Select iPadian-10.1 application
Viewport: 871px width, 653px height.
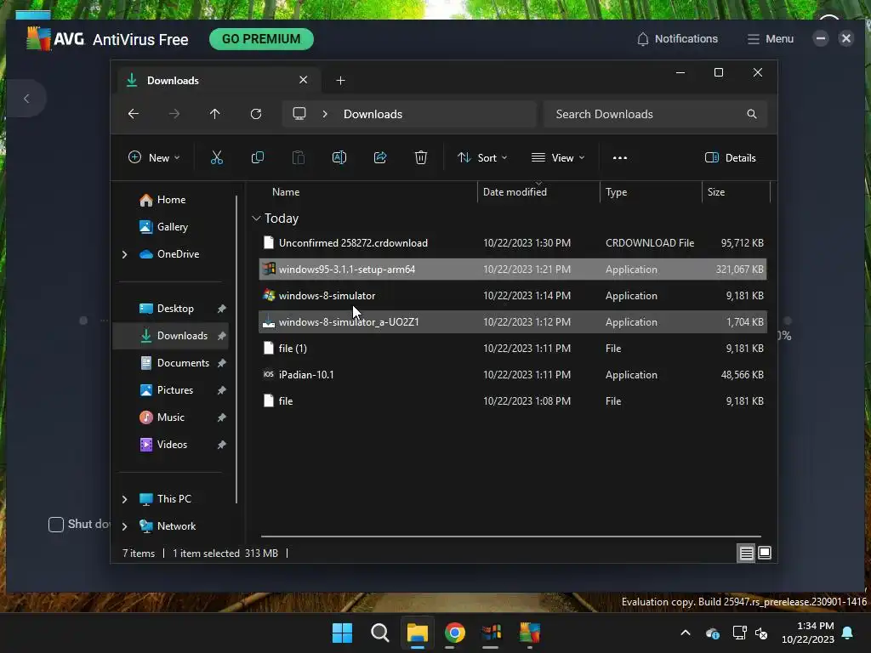(513, 375)
